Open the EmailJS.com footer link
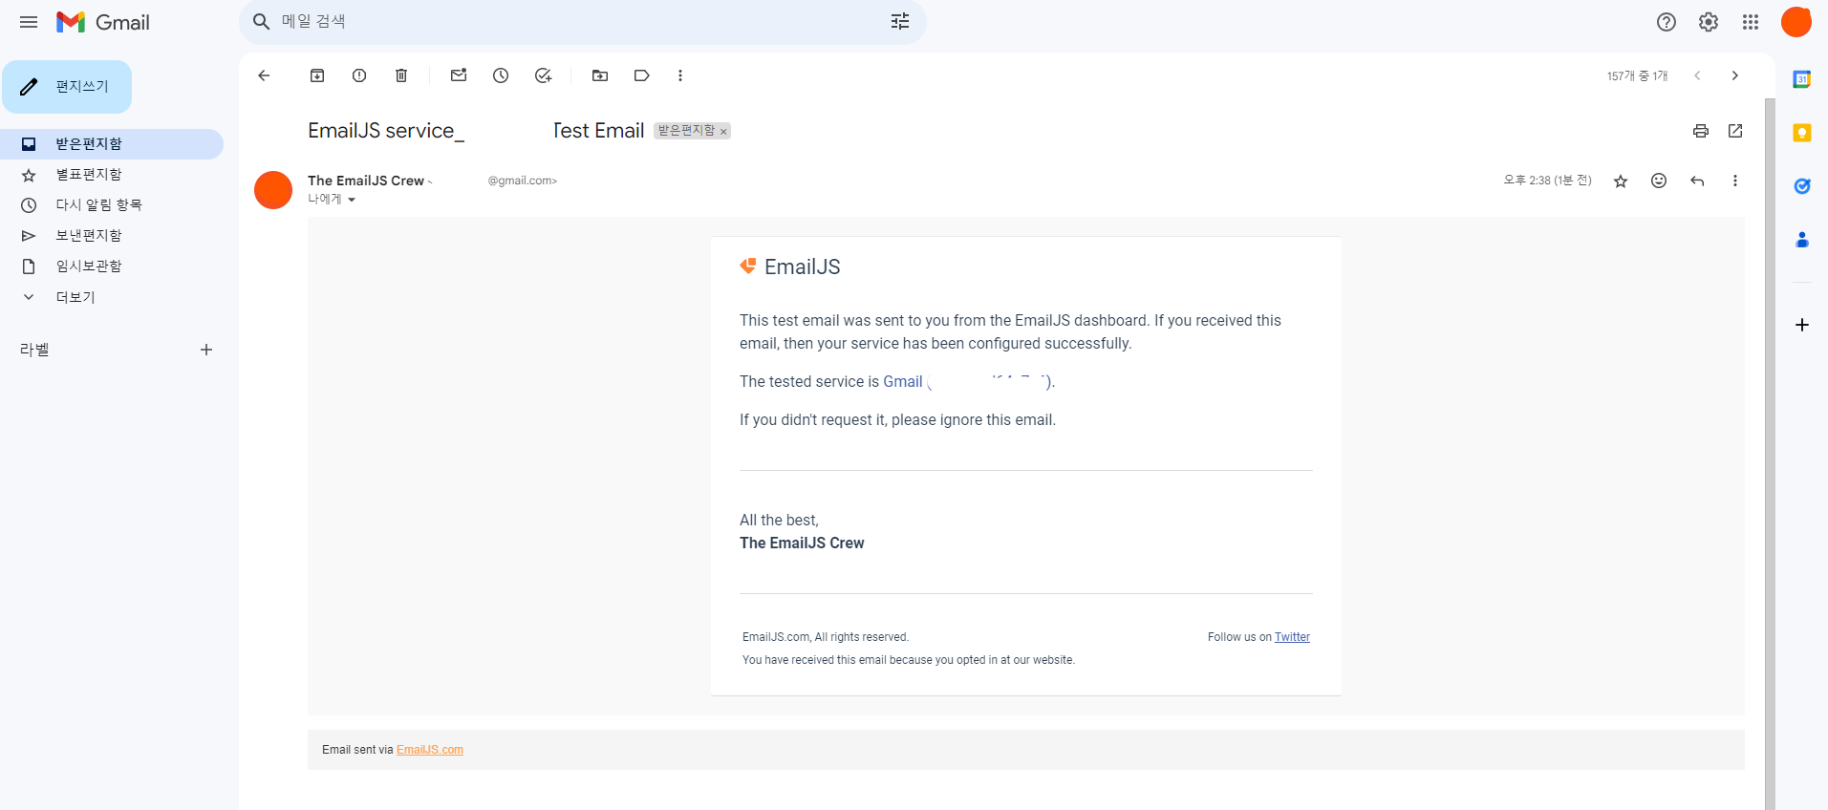1828x810 pixels. coord(430,750)
